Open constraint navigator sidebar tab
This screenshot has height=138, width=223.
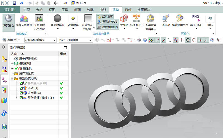(4, 69)
